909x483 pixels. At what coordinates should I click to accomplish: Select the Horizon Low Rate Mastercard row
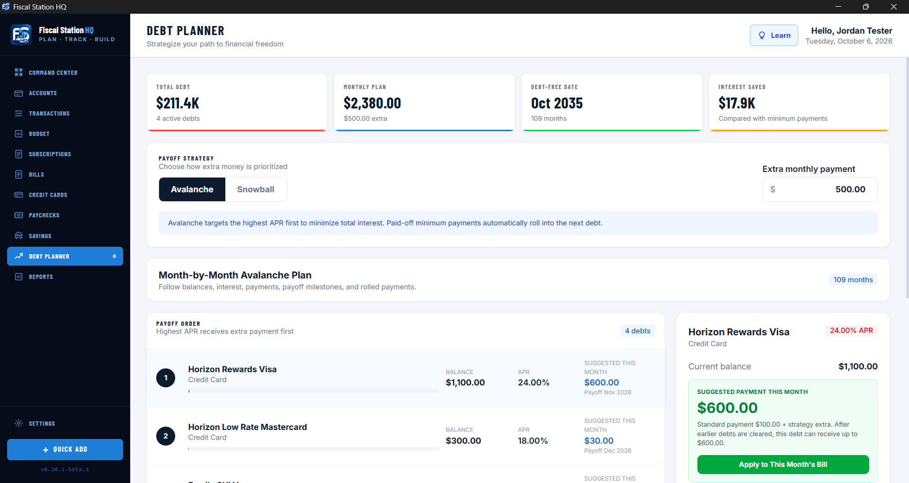[x=405, y=436]
